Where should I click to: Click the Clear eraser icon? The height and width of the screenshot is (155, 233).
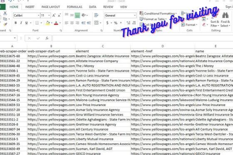coord(204,25)
